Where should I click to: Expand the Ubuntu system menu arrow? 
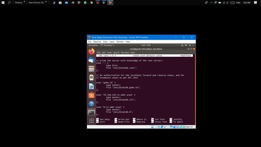193,45
